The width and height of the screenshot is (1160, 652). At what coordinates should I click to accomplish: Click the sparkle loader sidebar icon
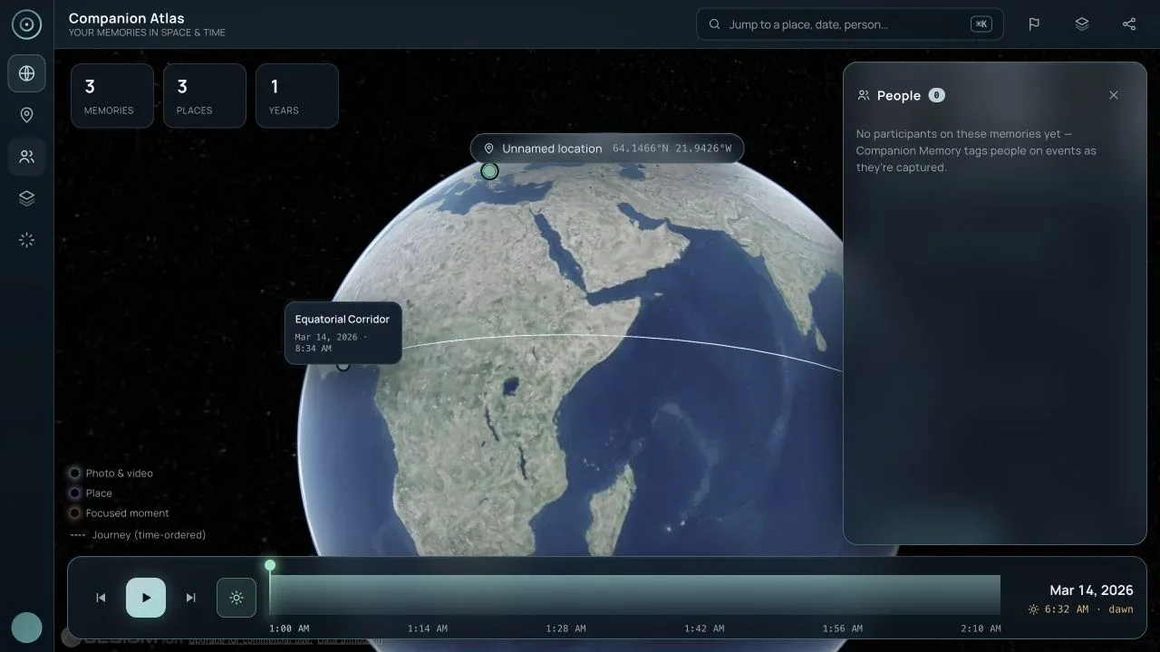click(26, 240)
